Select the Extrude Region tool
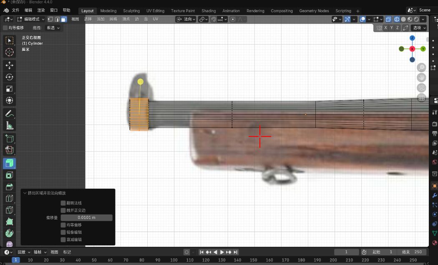 [x=9, y=150]
